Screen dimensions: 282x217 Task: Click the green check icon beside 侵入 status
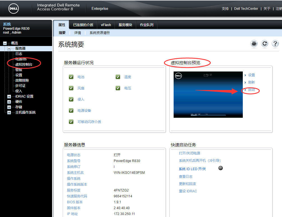pyautogui.click(x=71, y=99)
